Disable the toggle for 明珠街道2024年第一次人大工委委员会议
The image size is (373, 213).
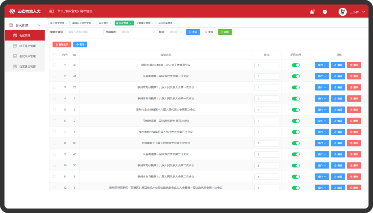(296, 65)
